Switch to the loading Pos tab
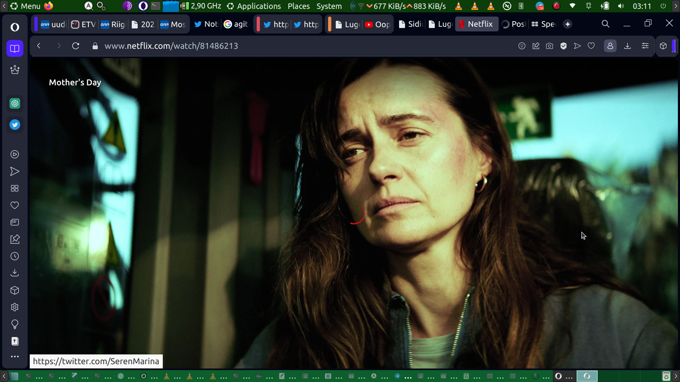680x382 pixels. (x=514, y=24)
